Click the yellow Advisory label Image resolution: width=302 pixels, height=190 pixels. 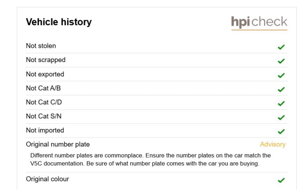point(273,144)
